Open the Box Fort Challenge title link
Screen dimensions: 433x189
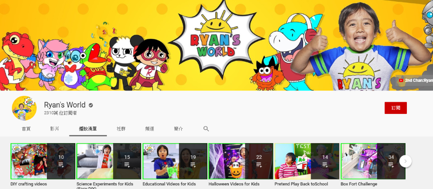tap(359, 184)
